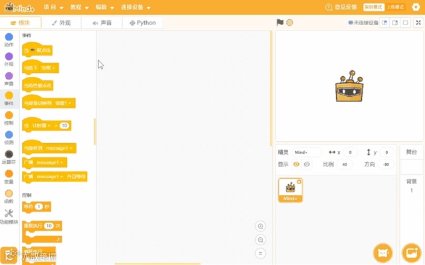
Task: Select 控制 control category
Action: coord(9,118)
